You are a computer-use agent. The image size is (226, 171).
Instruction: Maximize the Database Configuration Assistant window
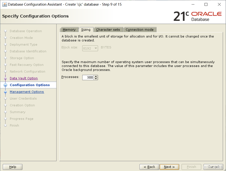tap(206, 5)
